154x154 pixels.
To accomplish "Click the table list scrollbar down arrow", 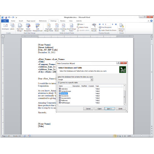I will [x=124, y=105].
